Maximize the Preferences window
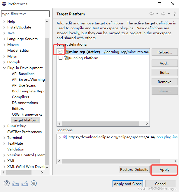179x192 pixels. tap(159, 4)
